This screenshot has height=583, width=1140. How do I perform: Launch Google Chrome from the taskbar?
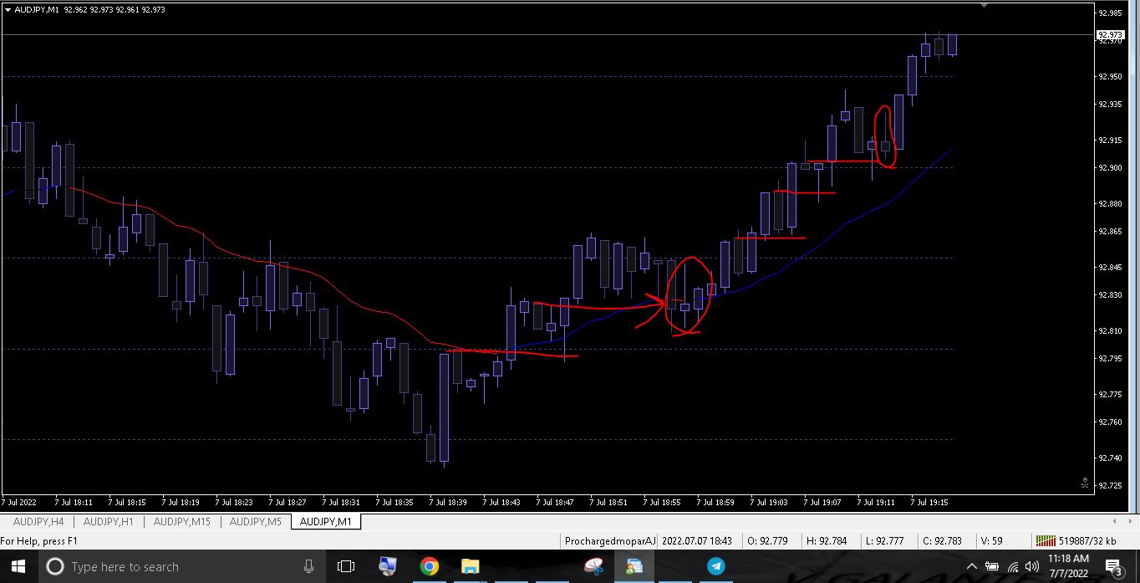429,566
